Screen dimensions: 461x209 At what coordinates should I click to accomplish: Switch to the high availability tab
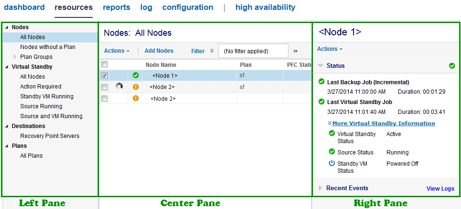265,8
